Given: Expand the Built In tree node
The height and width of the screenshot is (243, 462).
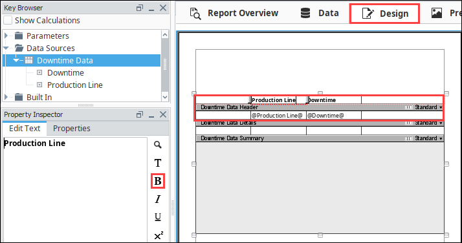Looking at the screenshot, I should (6, 97).
